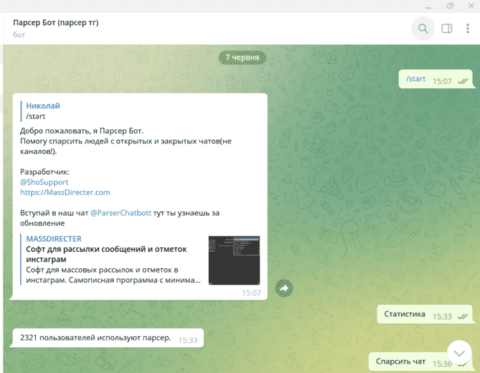Click double-check read marks beside Статистика

tap(463, 316)
